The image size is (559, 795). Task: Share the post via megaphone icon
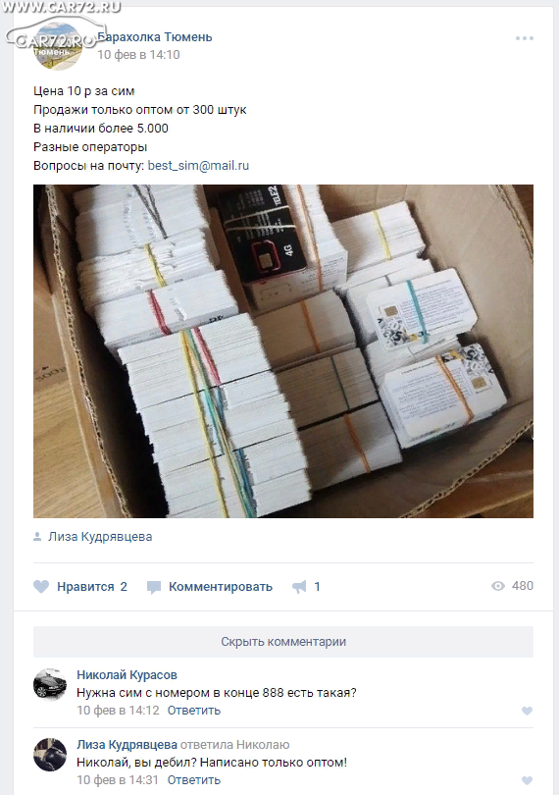click(299, 587)
